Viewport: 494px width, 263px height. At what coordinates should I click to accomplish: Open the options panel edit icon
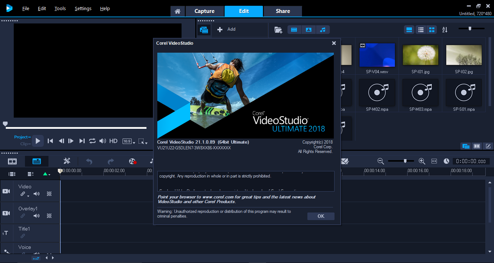click(x=488, y=146)
